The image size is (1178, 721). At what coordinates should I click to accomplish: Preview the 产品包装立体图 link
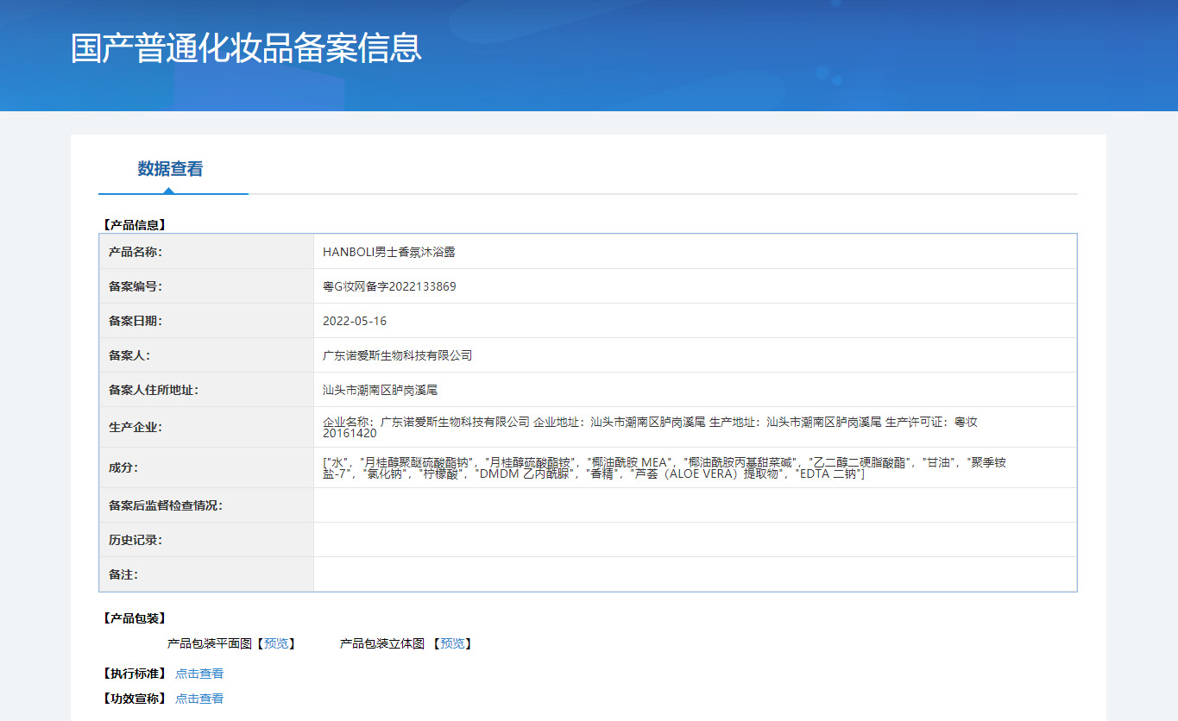(x=452, y=643)
